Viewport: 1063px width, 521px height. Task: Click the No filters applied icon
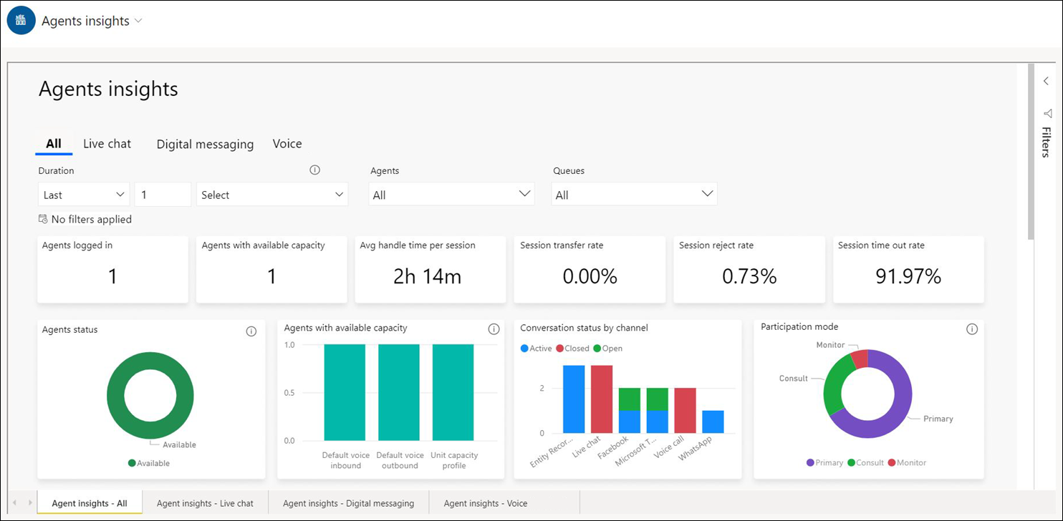pyautogui.click(x=44, y=220)
